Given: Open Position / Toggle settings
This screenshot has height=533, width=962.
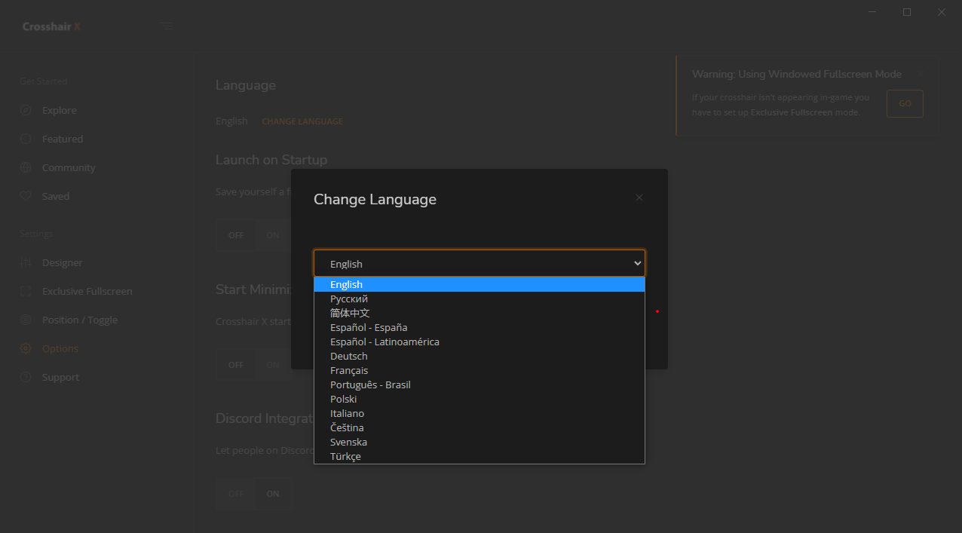Looking at the screenshot, I should tap(80, 320).
